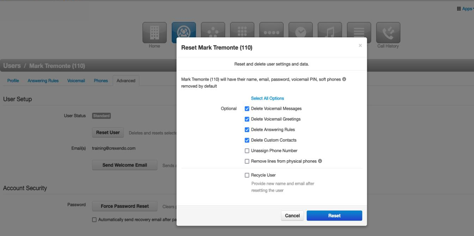Open the Home building icon

coord(154,33)
